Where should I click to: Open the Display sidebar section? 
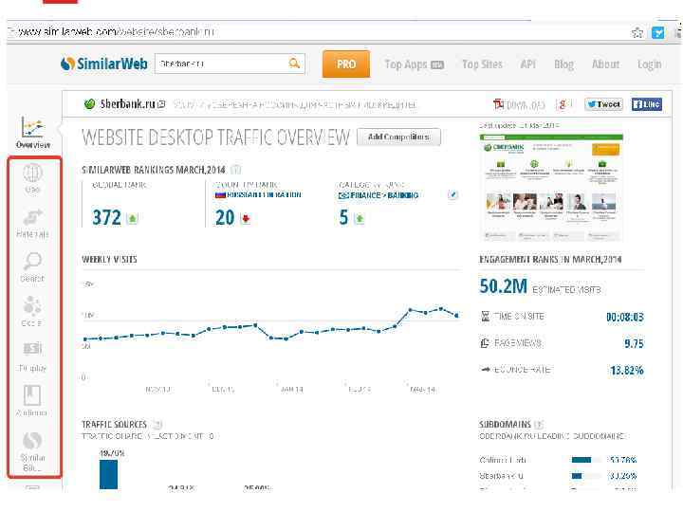(x=32, y=357)
